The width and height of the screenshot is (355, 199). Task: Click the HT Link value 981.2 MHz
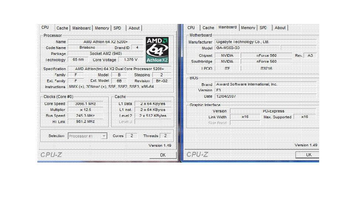click(x=85, y=121)
